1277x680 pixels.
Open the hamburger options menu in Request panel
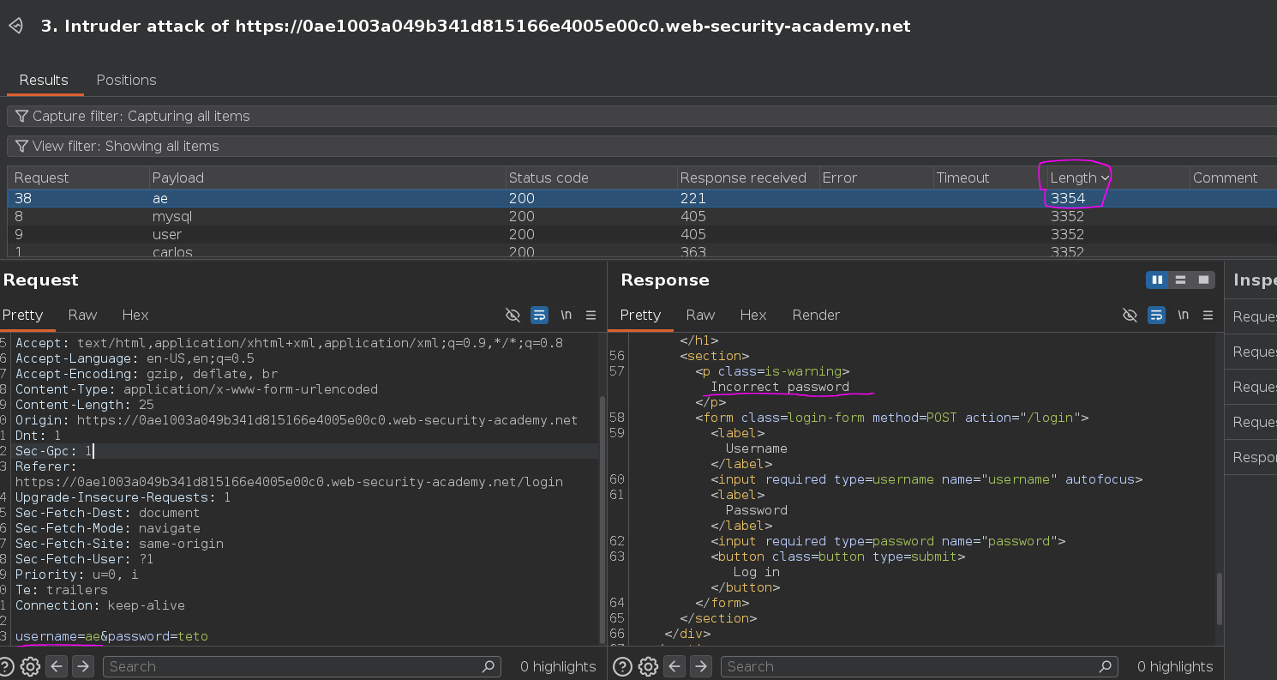pyautogui.click(x=591, y=315)
